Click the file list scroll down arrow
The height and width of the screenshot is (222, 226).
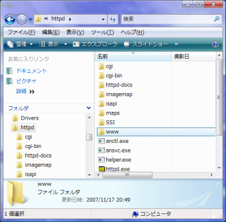pos(219,168)
